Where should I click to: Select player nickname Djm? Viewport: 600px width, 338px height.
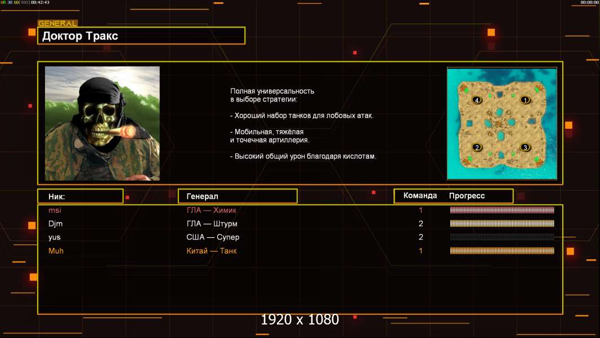56,224
